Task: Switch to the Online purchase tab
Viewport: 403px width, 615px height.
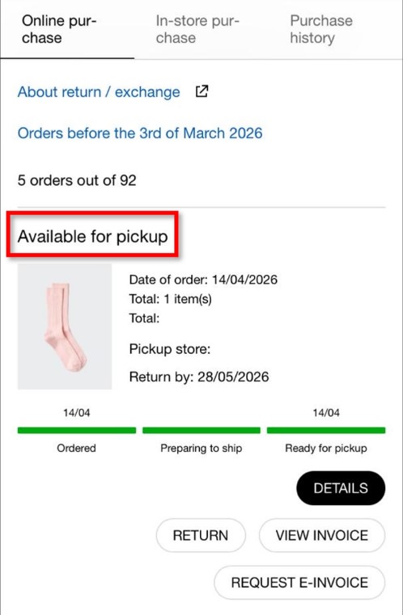Action: pyautogui.click(x=67, y=29)
